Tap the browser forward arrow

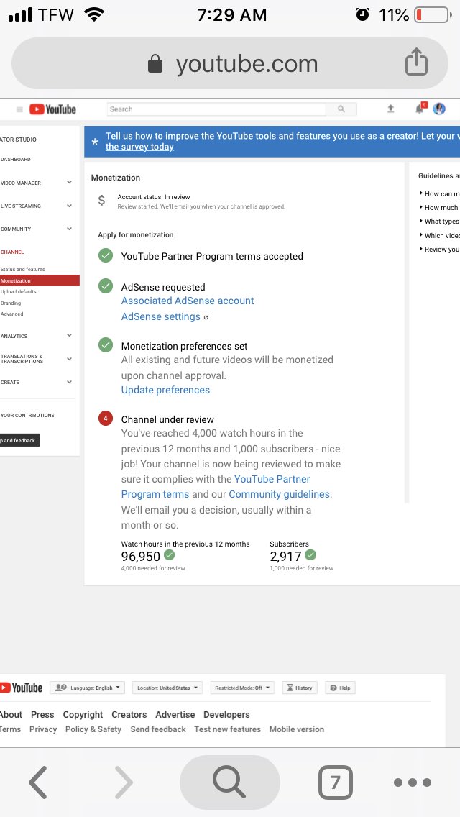tap(124, 782)
